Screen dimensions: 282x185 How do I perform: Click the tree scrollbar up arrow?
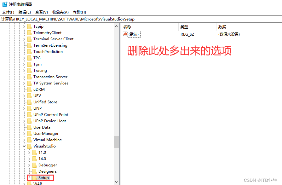click(x=116, y=26)
